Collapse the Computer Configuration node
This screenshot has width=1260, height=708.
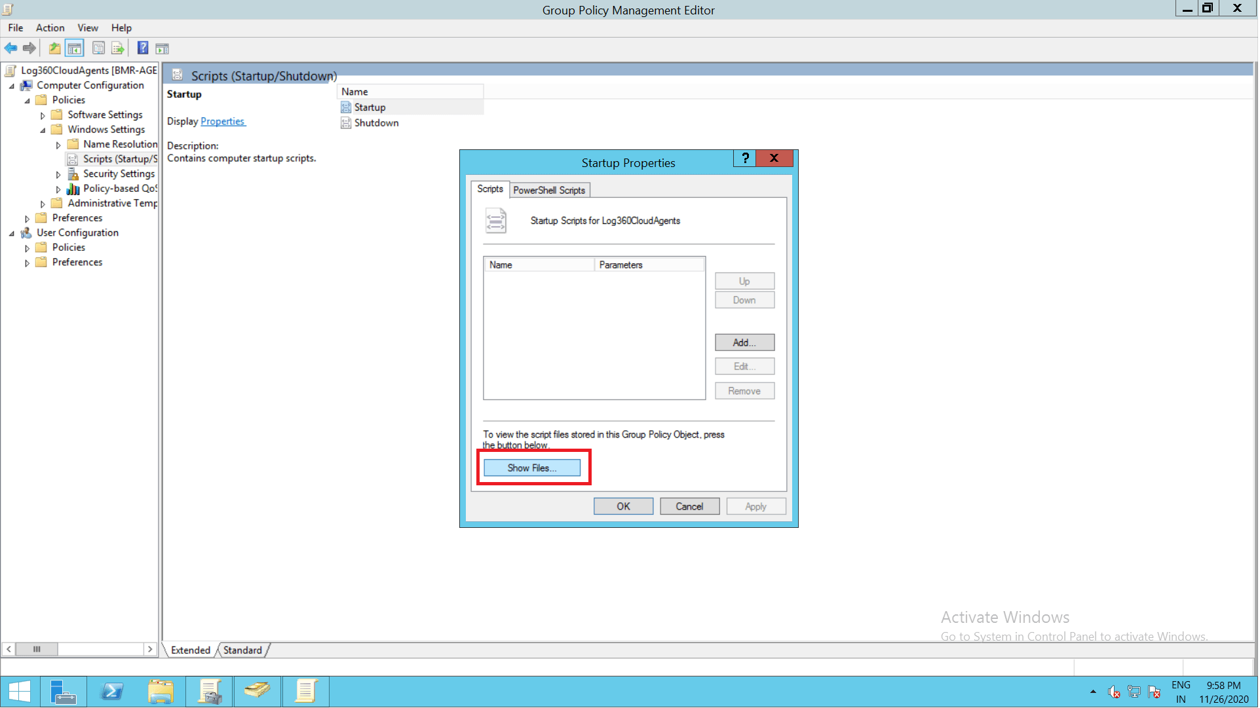(x=11, y=86)
